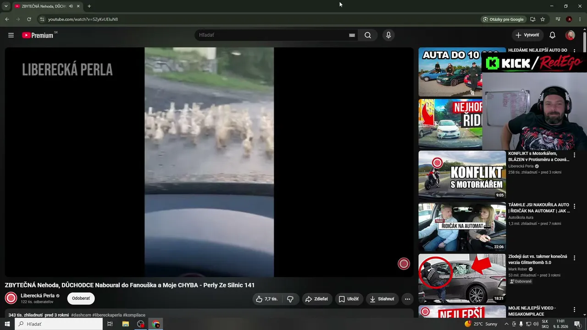Open Task View on the taskbar

pos(110,324)
